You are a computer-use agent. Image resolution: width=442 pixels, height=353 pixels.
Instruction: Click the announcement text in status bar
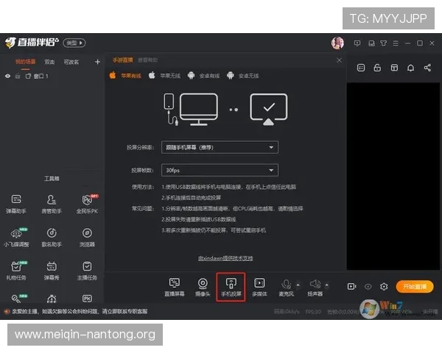[80, 311]
